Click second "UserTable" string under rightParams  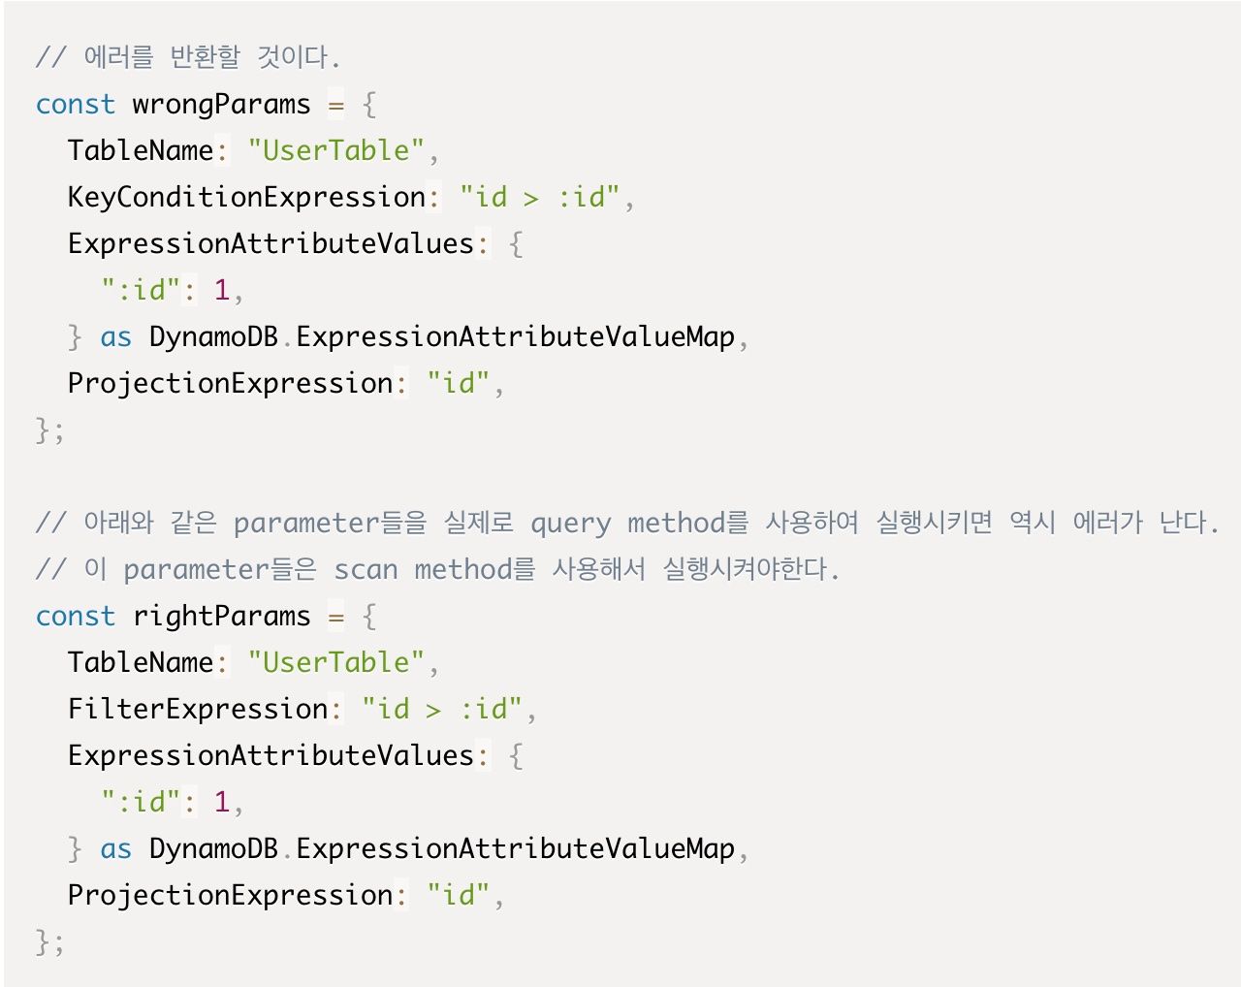(x=336, y=662)
